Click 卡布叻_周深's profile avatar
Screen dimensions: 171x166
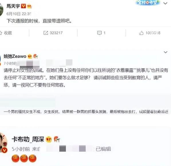tap(3, 143)
